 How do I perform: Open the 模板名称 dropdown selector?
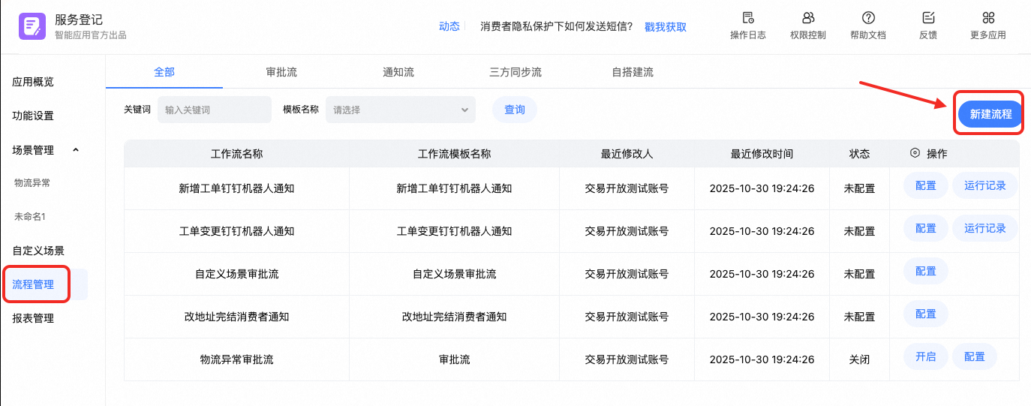coord(401,110)
